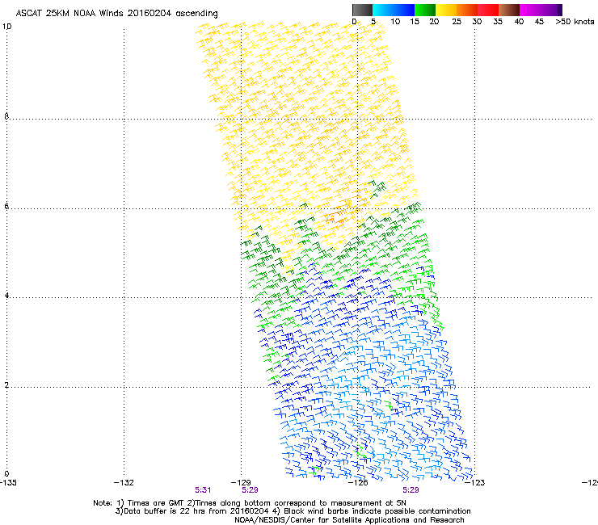
Task: Click the legend tick label '25'
Action: 457,22
